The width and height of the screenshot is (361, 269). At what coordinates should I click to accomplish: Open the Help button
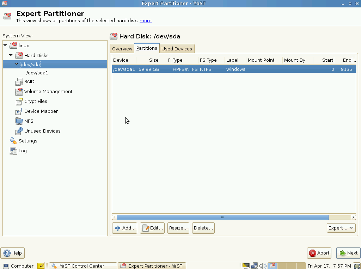pyautogui.click(x=12, y=253)
